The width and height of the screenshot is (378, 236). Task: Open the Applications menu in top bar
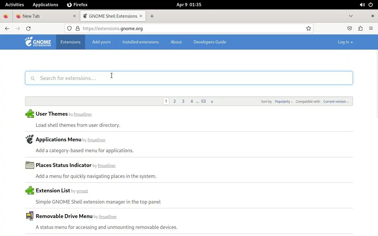45,5
